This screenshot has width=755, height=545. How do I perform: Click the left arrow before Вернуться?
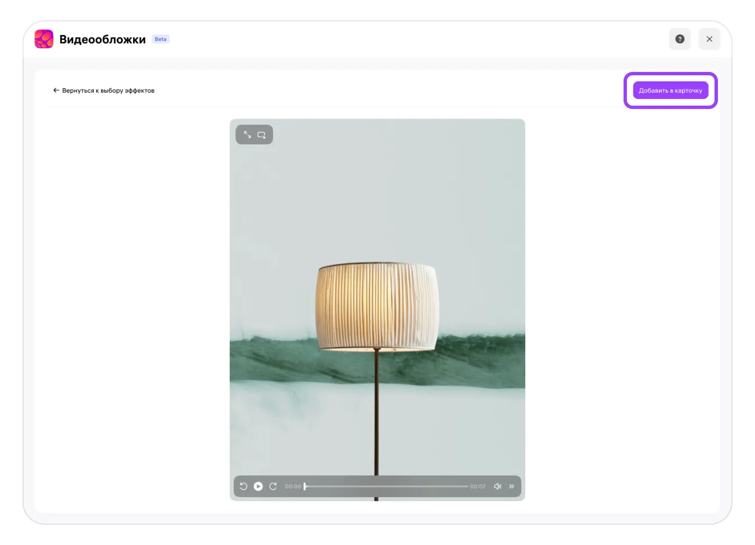point(56,90)
